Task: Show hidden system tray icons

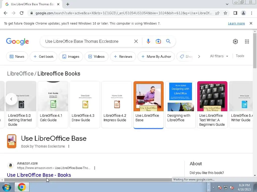Action: (x=213, y=187)
